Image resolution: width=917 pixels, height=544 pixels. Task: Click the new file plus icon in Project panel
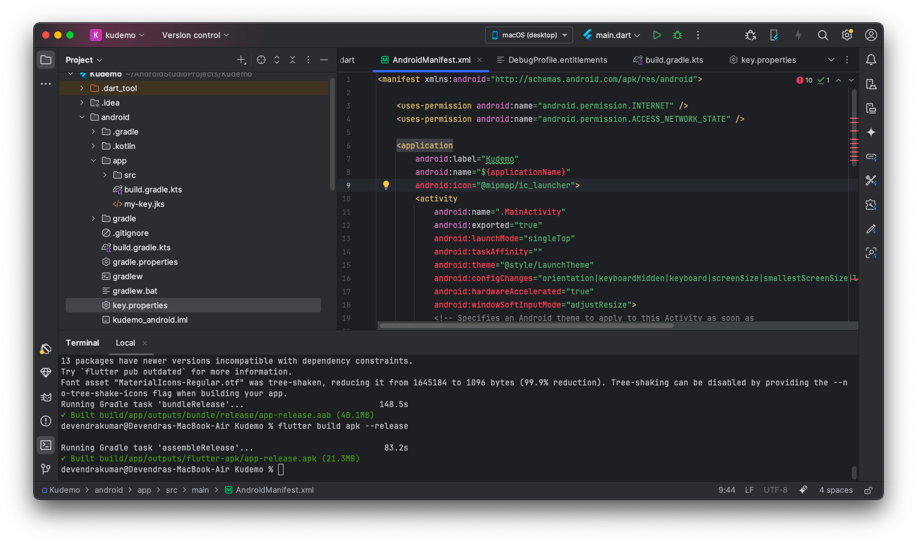[x=241, y=60]
